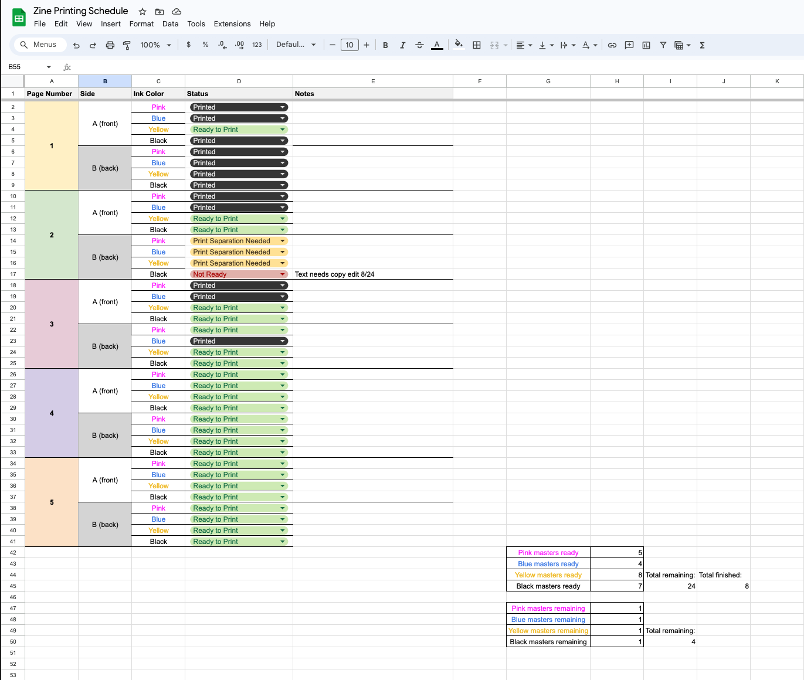Open the Default font dropdown

[296, 45]
